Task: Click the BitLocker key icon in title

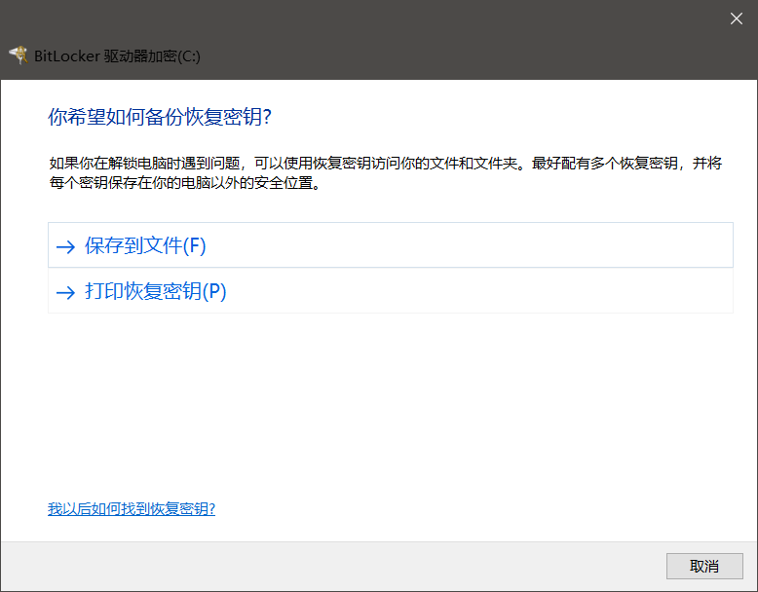Action: 19,55
